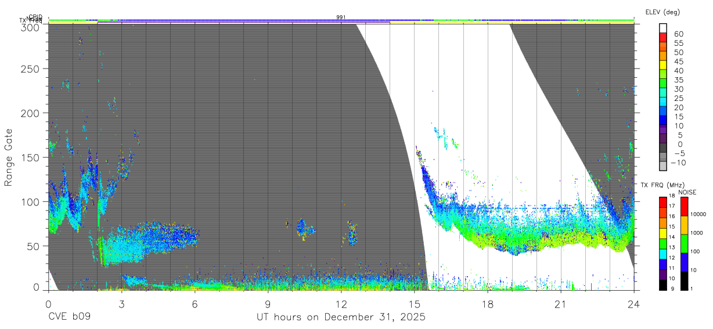Click the 18 tick on UT hours axis
This screenshot has width=713, height=329.
(487, 303)
